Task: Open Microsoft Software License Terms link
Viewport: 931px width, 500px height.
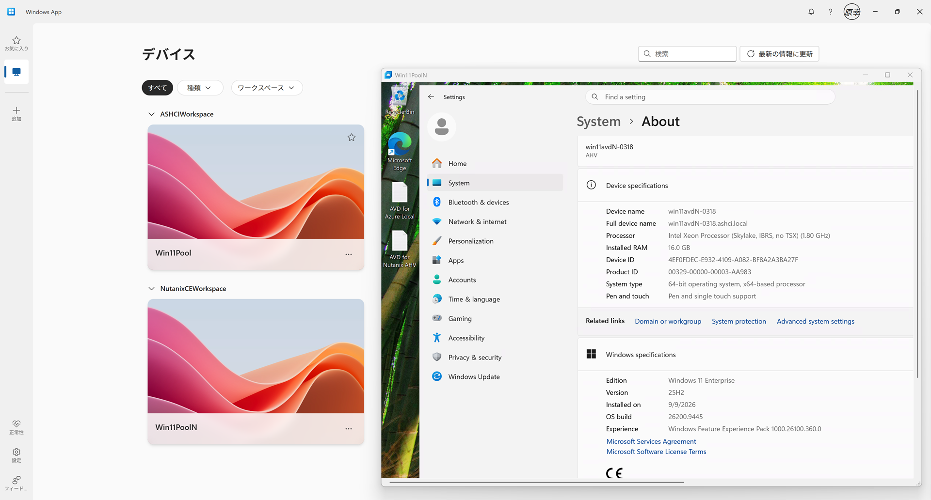Action: pos(657,452)
